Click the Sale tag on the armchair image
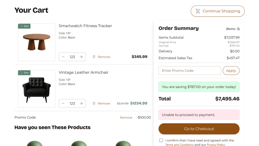This screenshot has height=146, width=259. [24, 73]
